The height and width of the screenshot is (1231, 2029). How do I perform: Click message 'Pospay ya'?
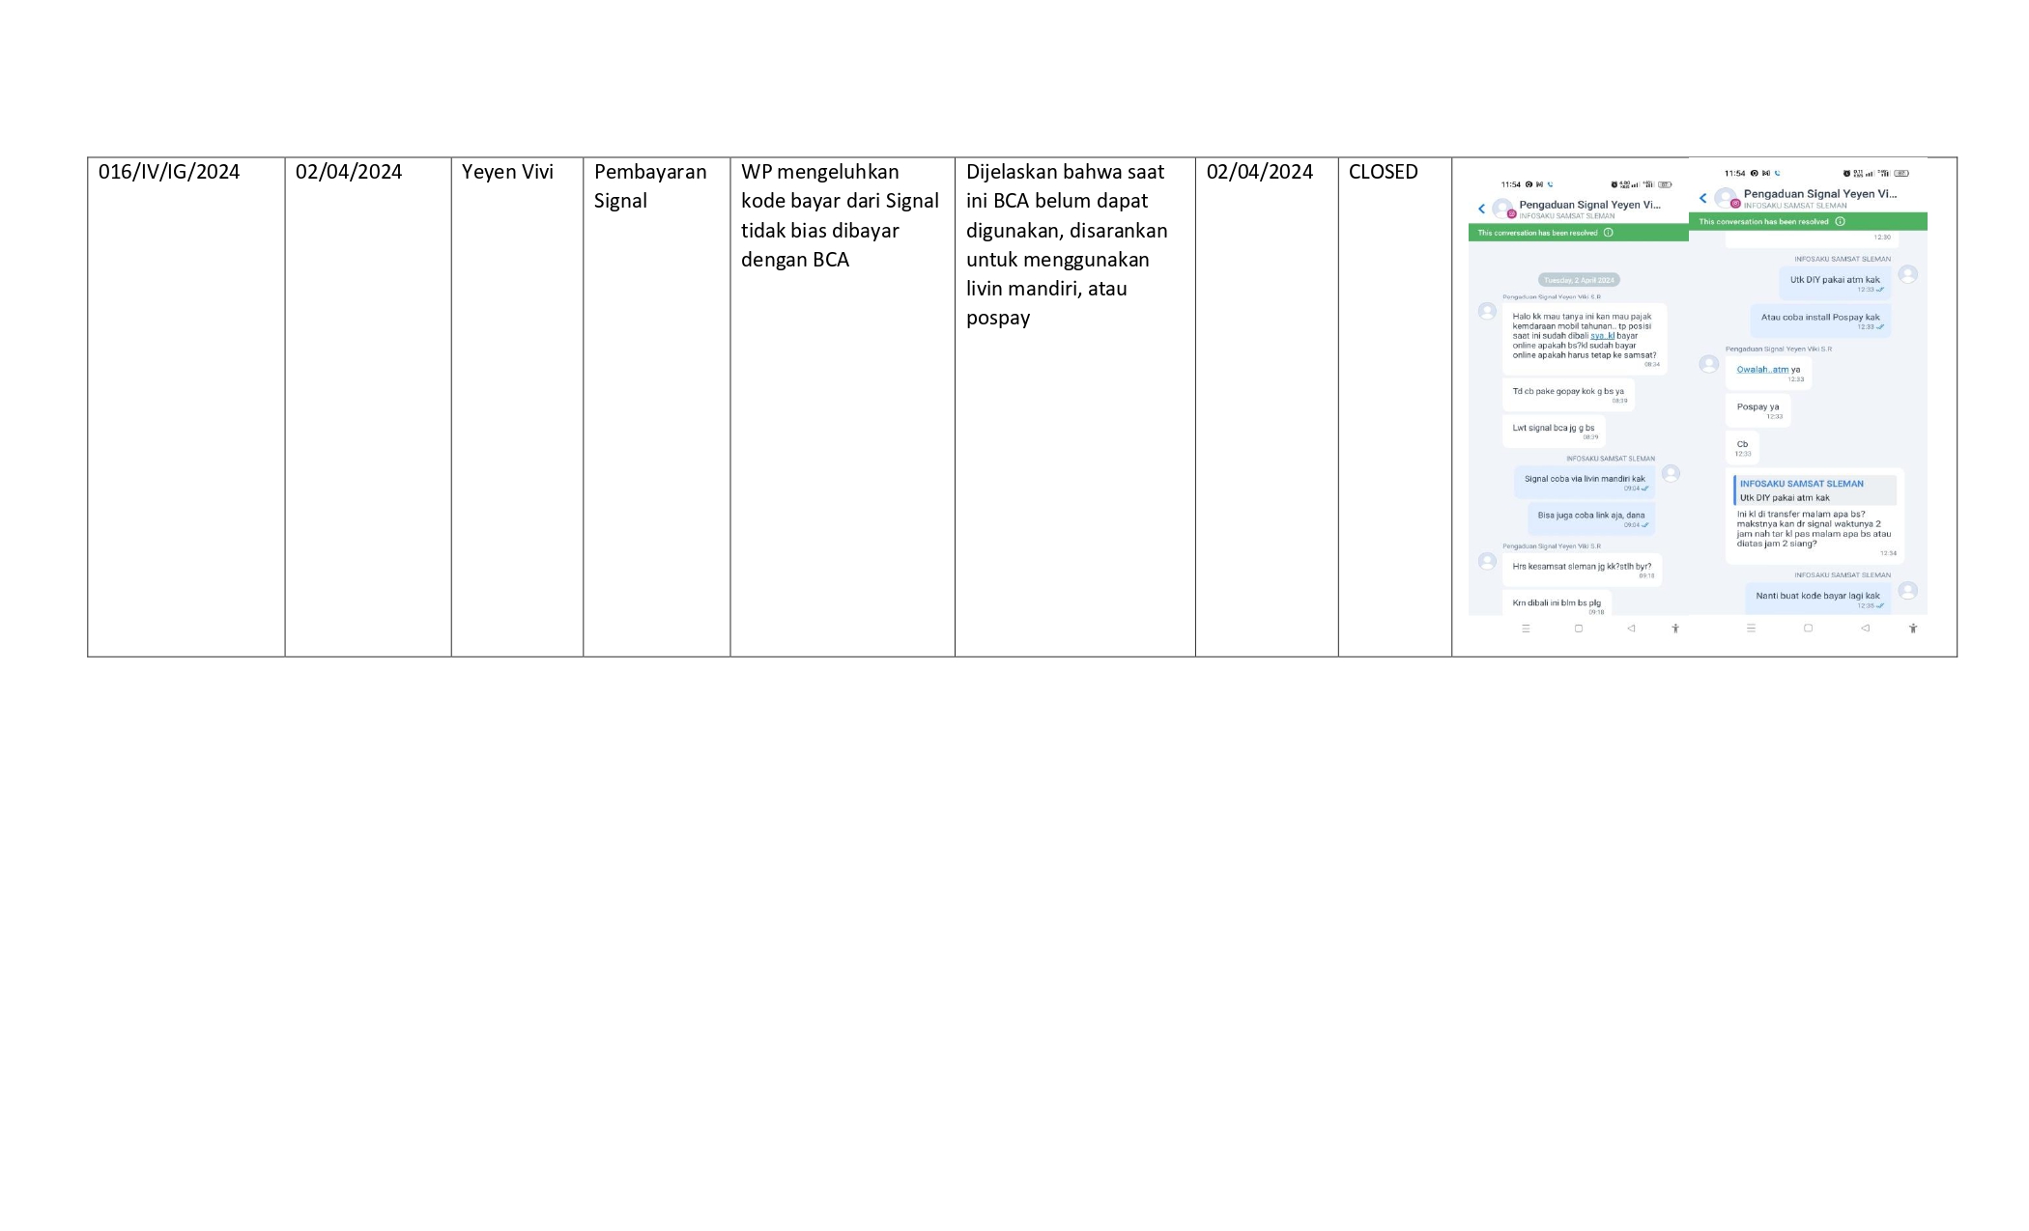1758,409
